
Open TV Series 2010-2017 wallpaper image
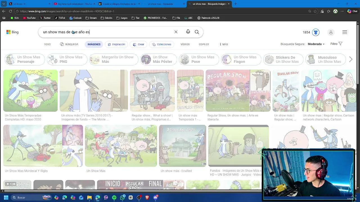pos(94,91)
